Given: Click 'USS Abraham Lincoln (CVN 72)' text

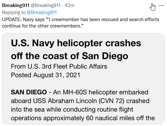Looking at the screenshot, I should click(79, 101).
